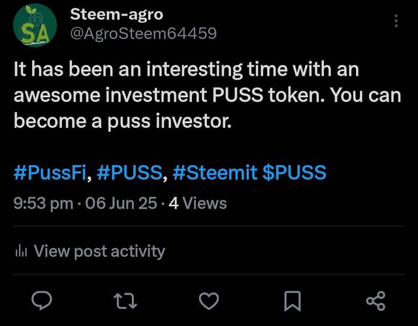Click the 9:53 pm timestamp
Image resolution: width=418 pixels, height=326 pixels.
tap(44, 203)
